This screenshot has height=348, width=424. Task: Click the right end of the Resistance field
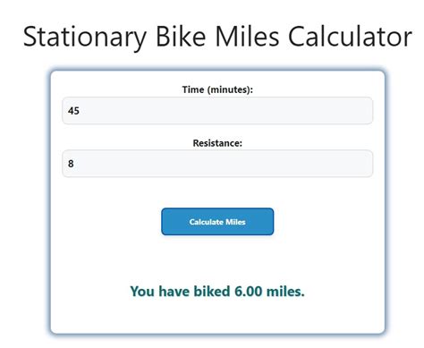tap(369, 164)
